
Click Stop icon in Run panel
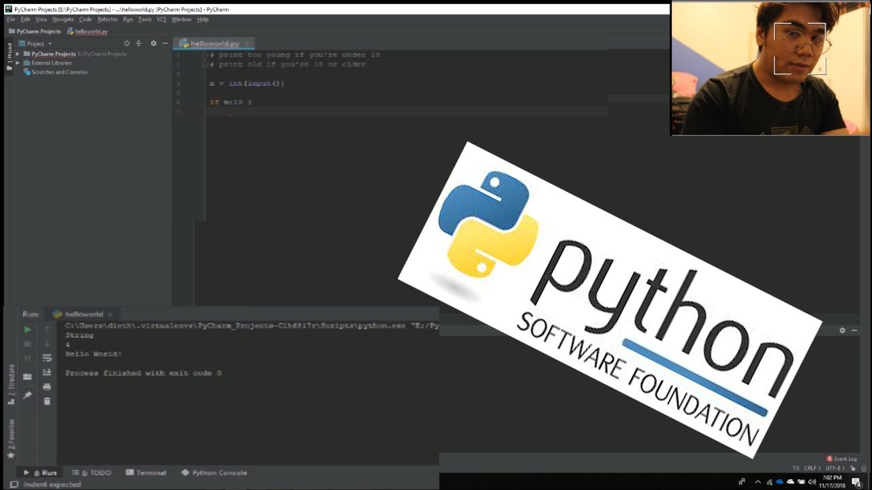pos(27,344)
